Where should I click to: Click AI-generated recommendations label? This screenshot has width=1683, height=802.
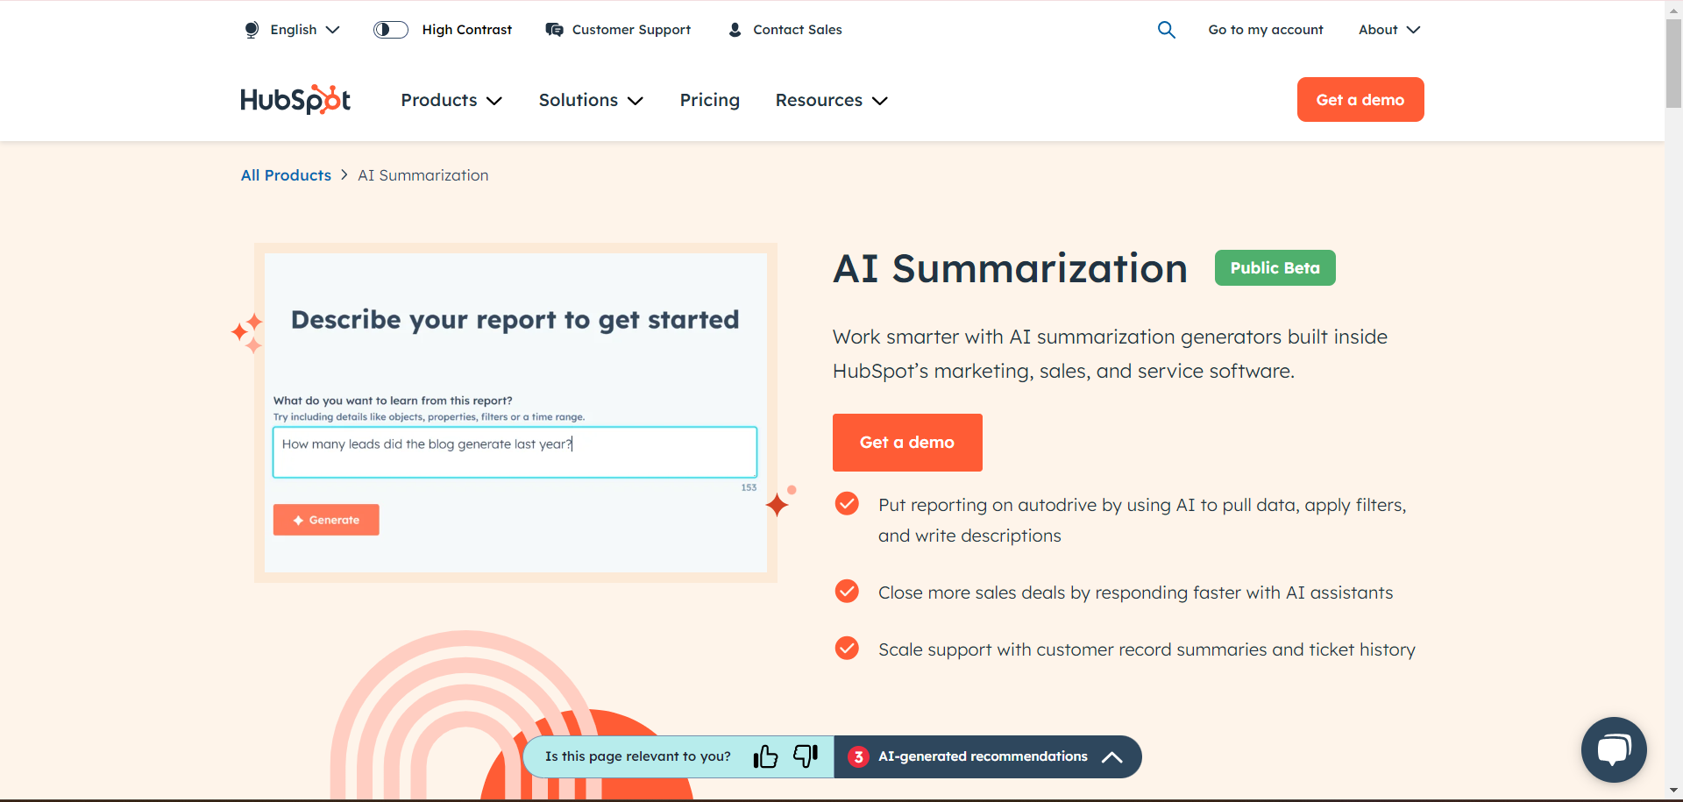coord(983,756)
